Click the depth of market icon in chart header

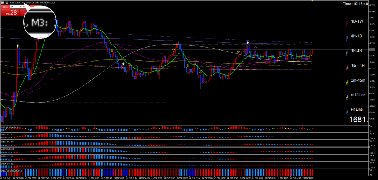(7, 3)
